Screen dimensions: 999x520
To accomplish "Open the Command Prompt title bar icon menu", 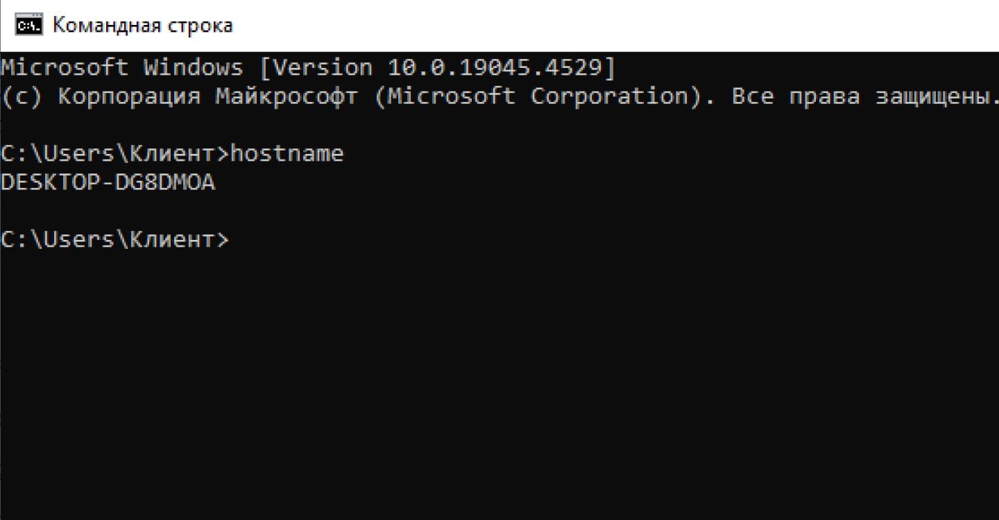I will (29, 26).
